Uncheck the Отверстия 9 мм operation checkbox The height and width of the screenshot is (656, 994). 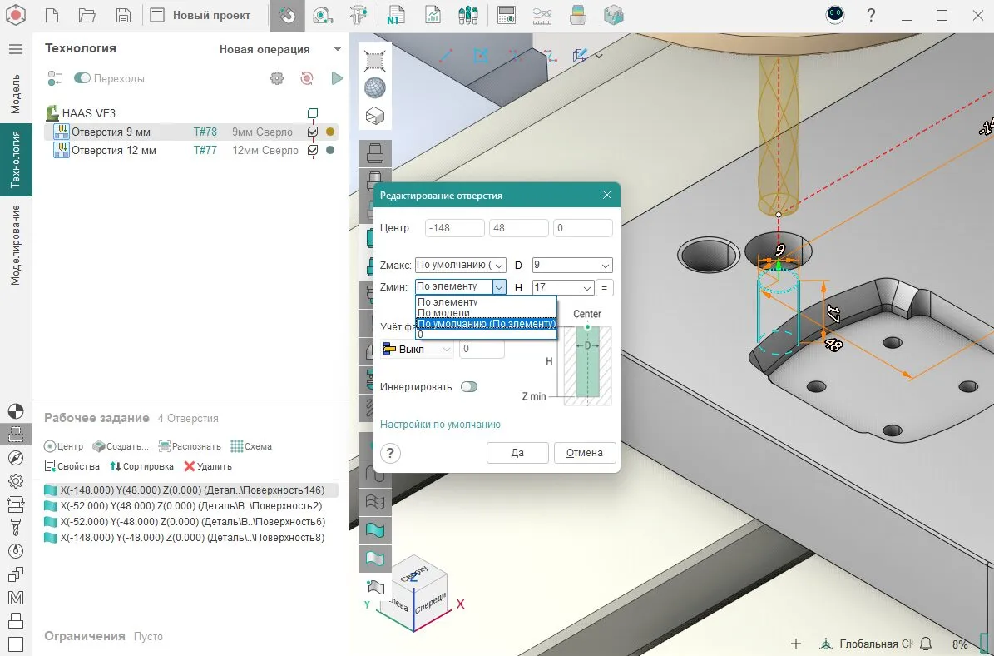pos(313,132)
